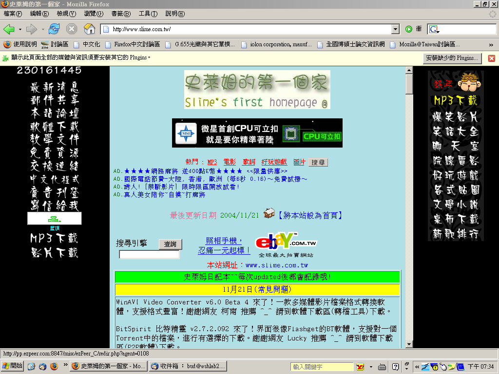Click the 軟體下載 sidebar link
Screen dimensions: 499x374
pos(55,127)
